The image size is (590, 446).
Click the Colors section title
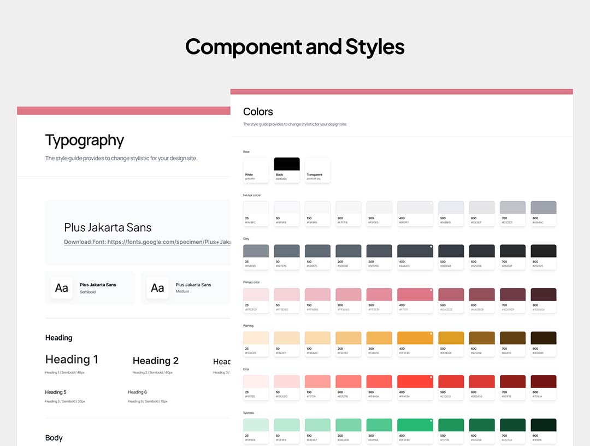pyautogui.click(x=258, y=112)
